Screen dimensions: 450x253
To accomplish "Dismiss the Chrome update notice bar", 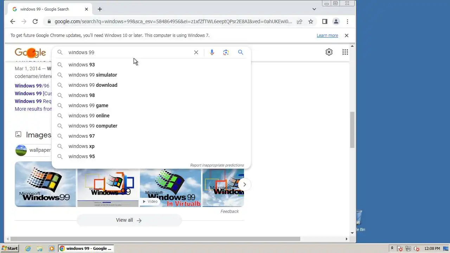I will tap(346, 35).
